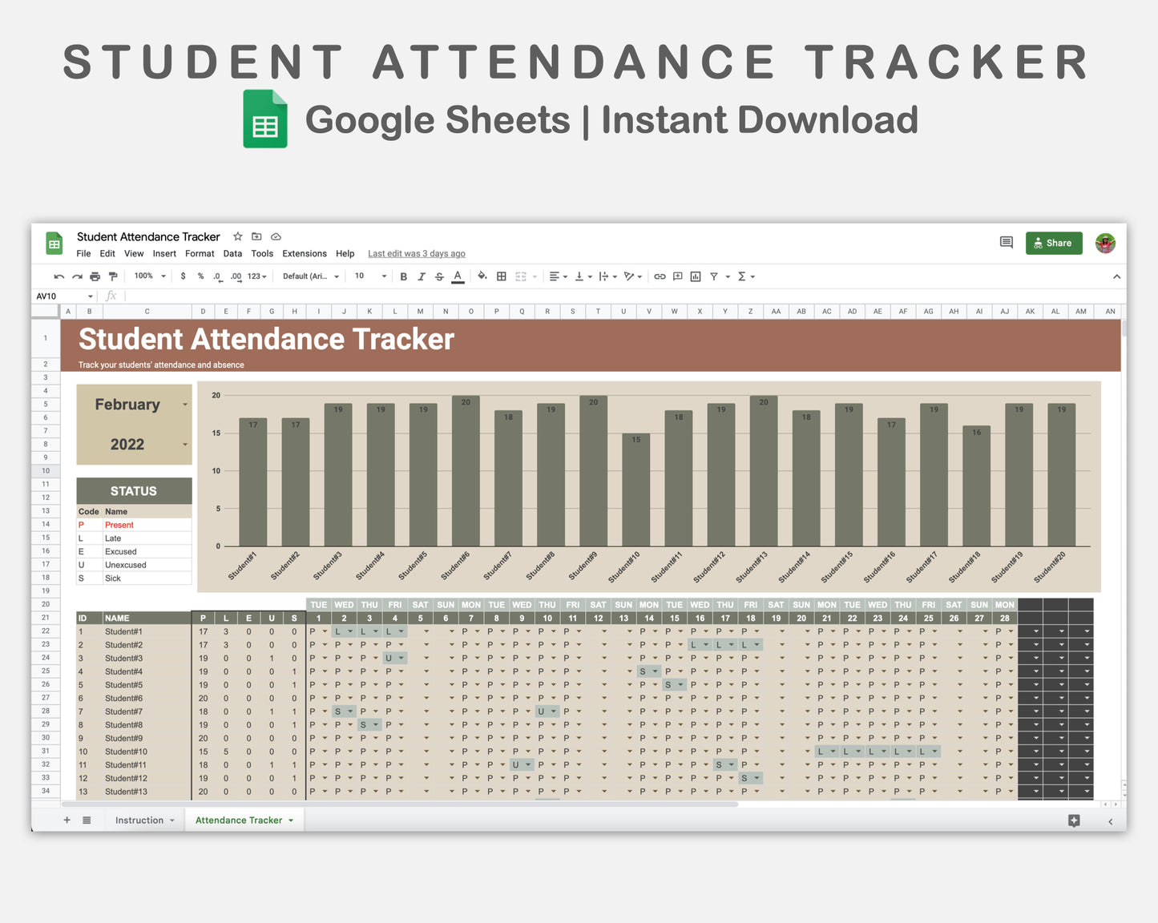Click the Share button
The image size is (1158, 923).
point(1053,243)
